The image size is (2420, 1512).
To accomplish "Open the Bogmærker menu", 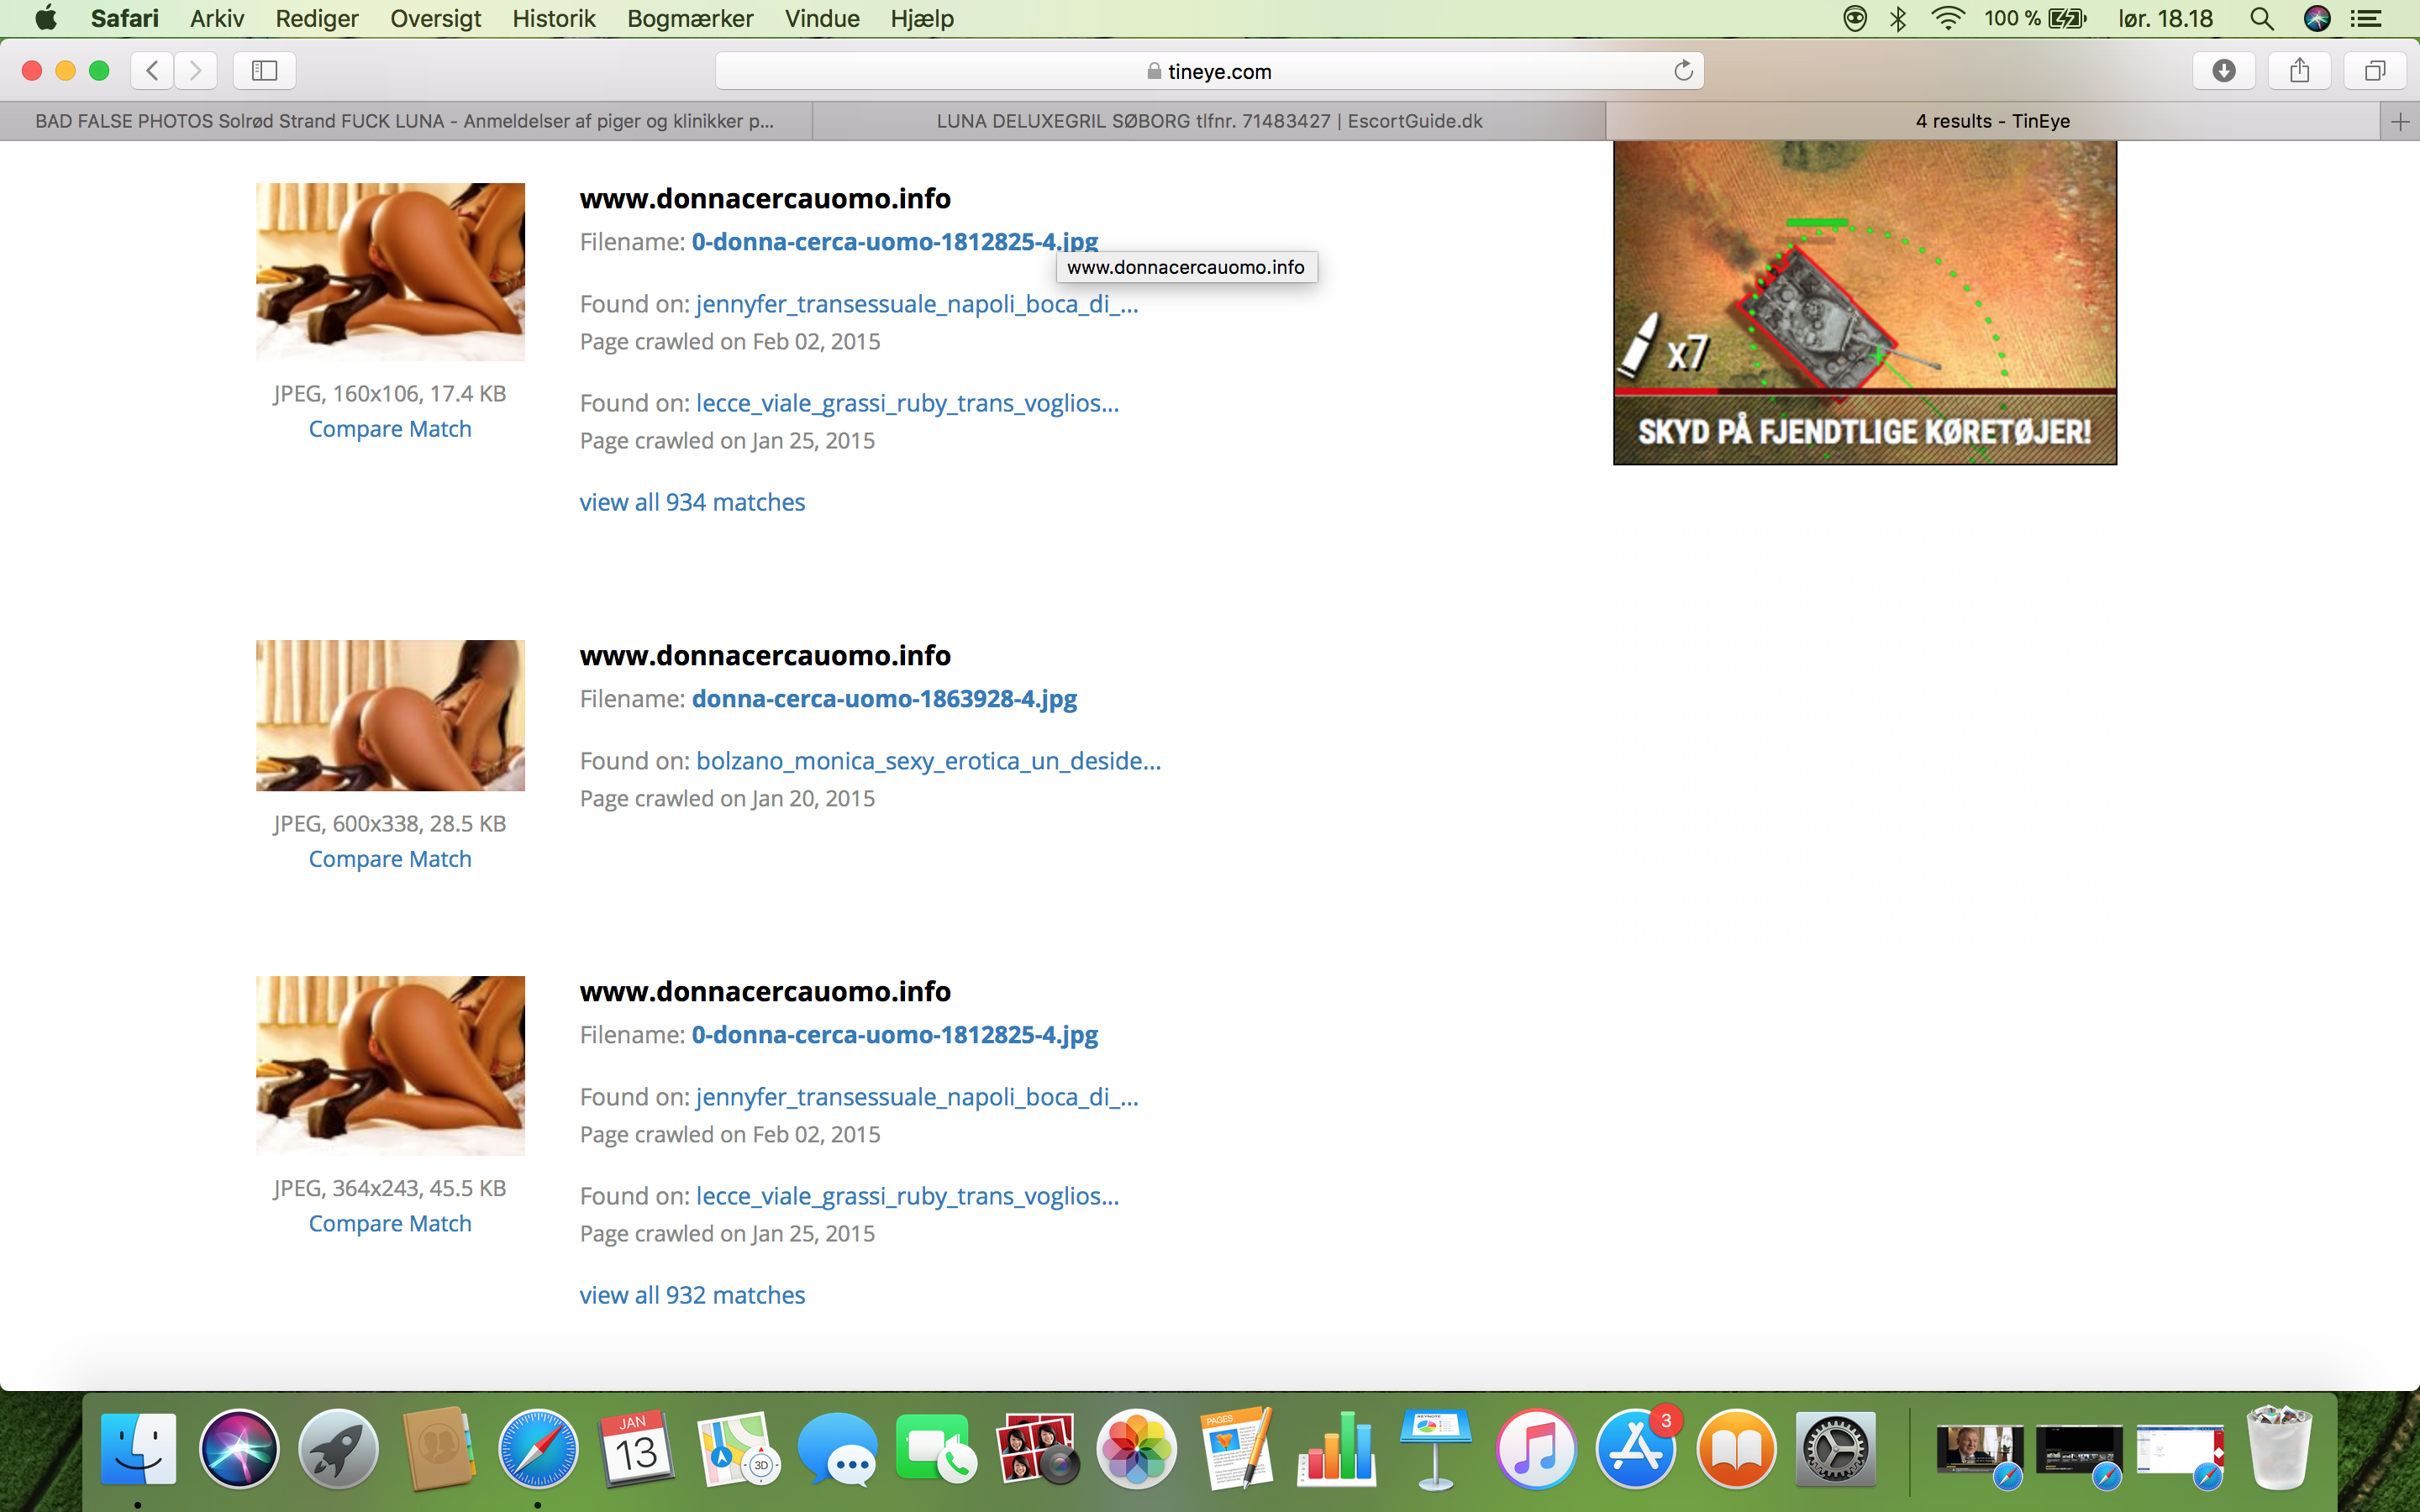I will pyautogui.click(x=690, y=18).
